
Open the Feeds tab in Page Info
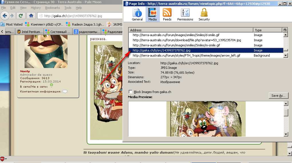pos(167,15)
